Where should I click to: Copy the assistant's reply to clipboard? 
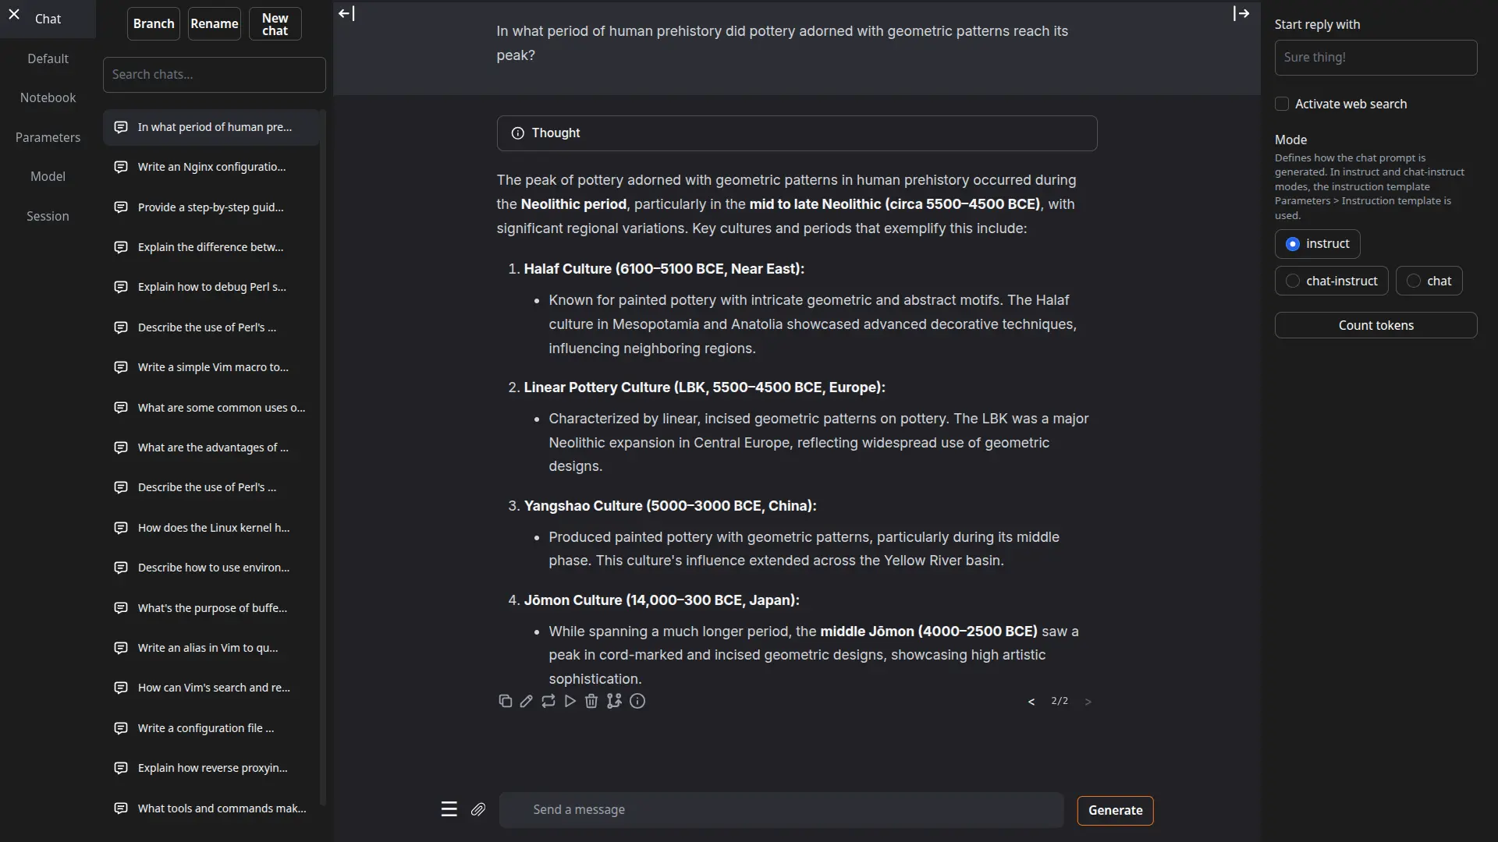[505, 701]
